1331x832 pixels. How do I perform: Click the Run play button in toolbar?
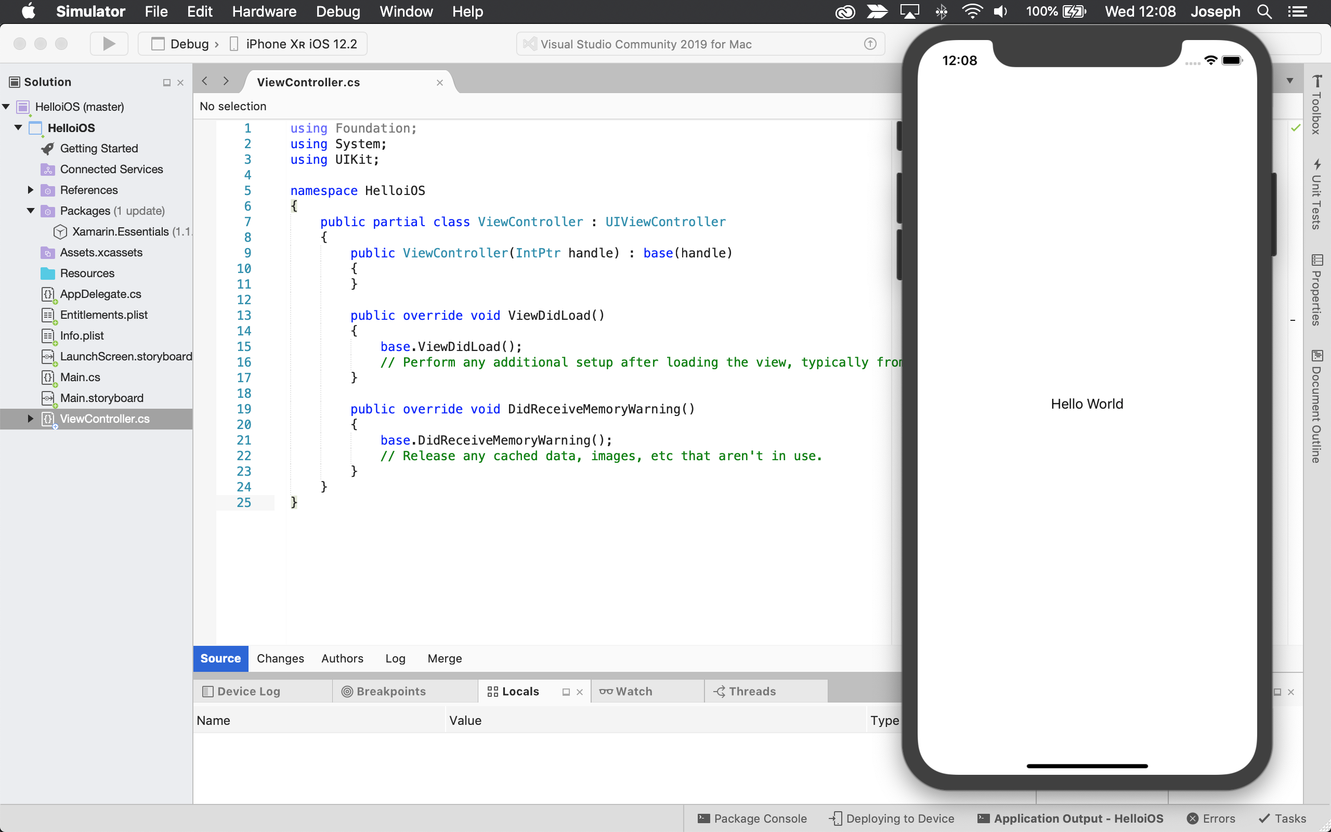tap(109, 44)
